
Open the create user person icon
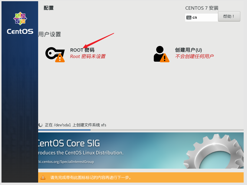tap(161, 54)
